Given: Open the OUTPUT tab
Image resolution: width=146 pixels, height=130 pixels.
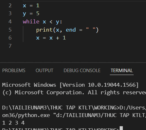Looking at the screenshot, I should (44, 70).
